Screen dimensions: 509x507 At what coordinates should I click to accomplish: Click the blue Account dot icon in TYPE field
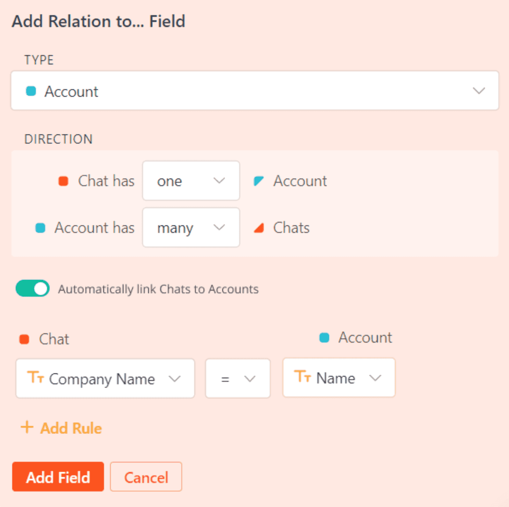click(x=31, y=91)
